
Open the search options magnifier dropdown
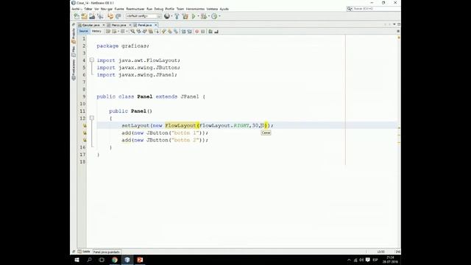(350, 9)
